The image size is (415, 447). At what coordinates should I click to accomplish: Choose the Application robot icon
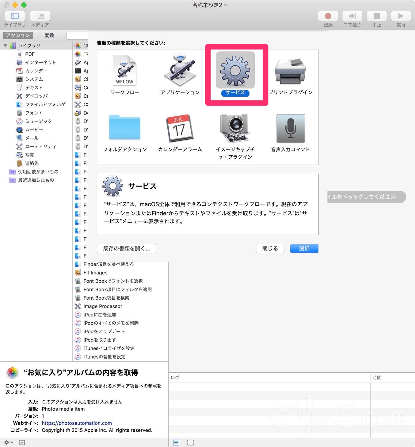[180, 70]
